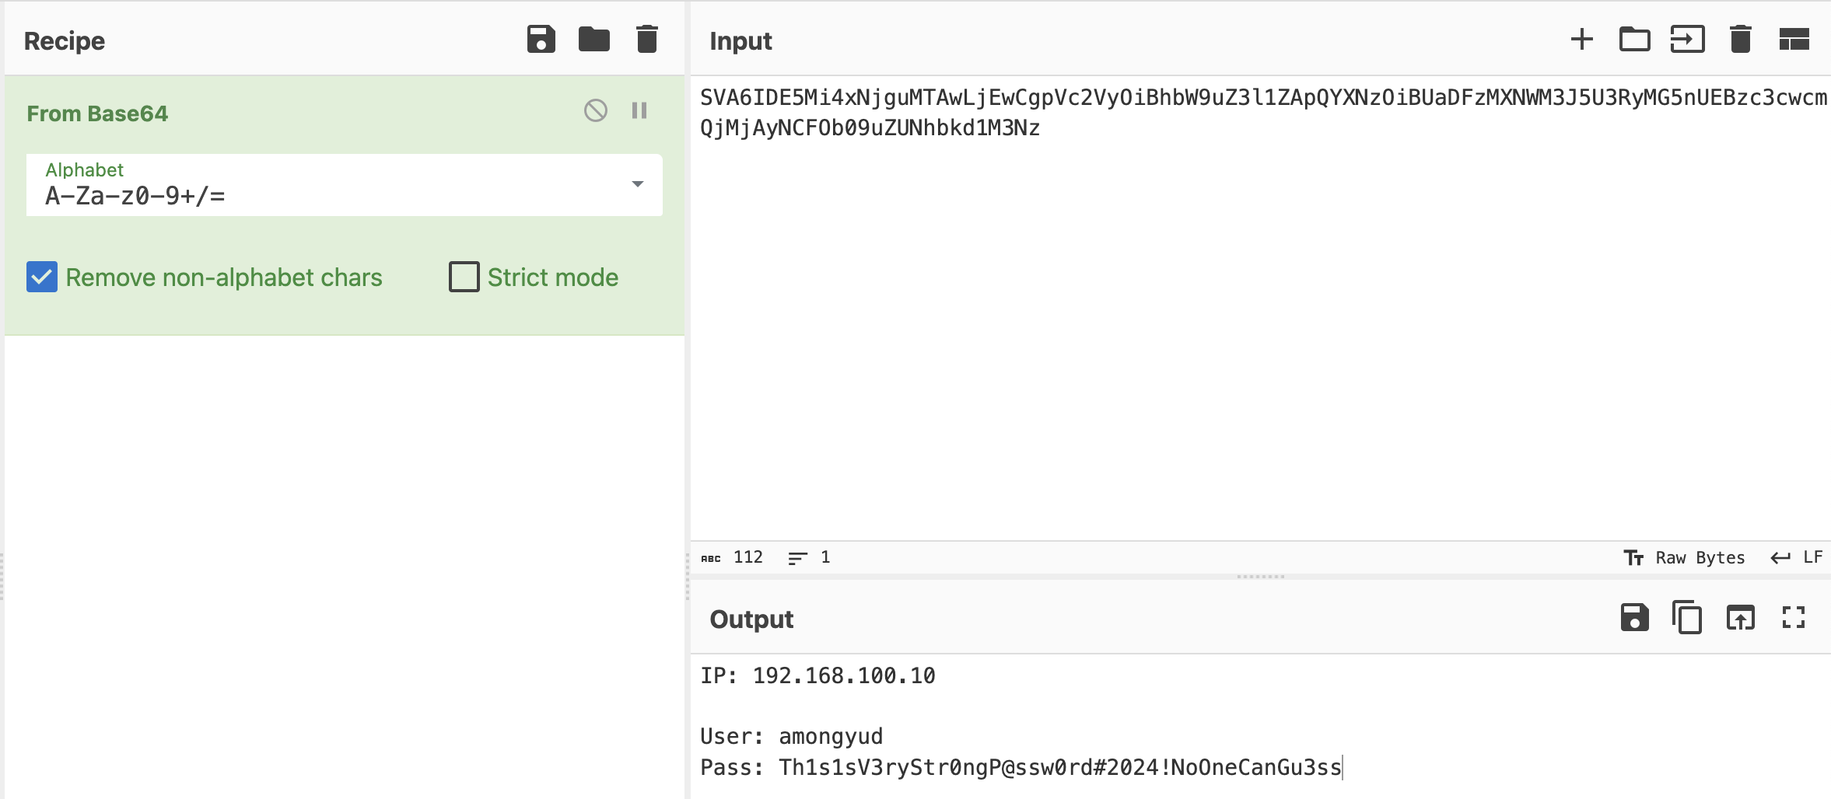Screen dimensions: 1831x799
Task: Clear the recipe with the trash icon
Action: click(647, 40)
